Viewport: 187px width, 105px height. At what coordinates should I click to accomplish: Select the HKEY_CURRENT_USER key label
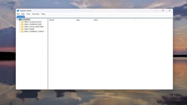33,24
